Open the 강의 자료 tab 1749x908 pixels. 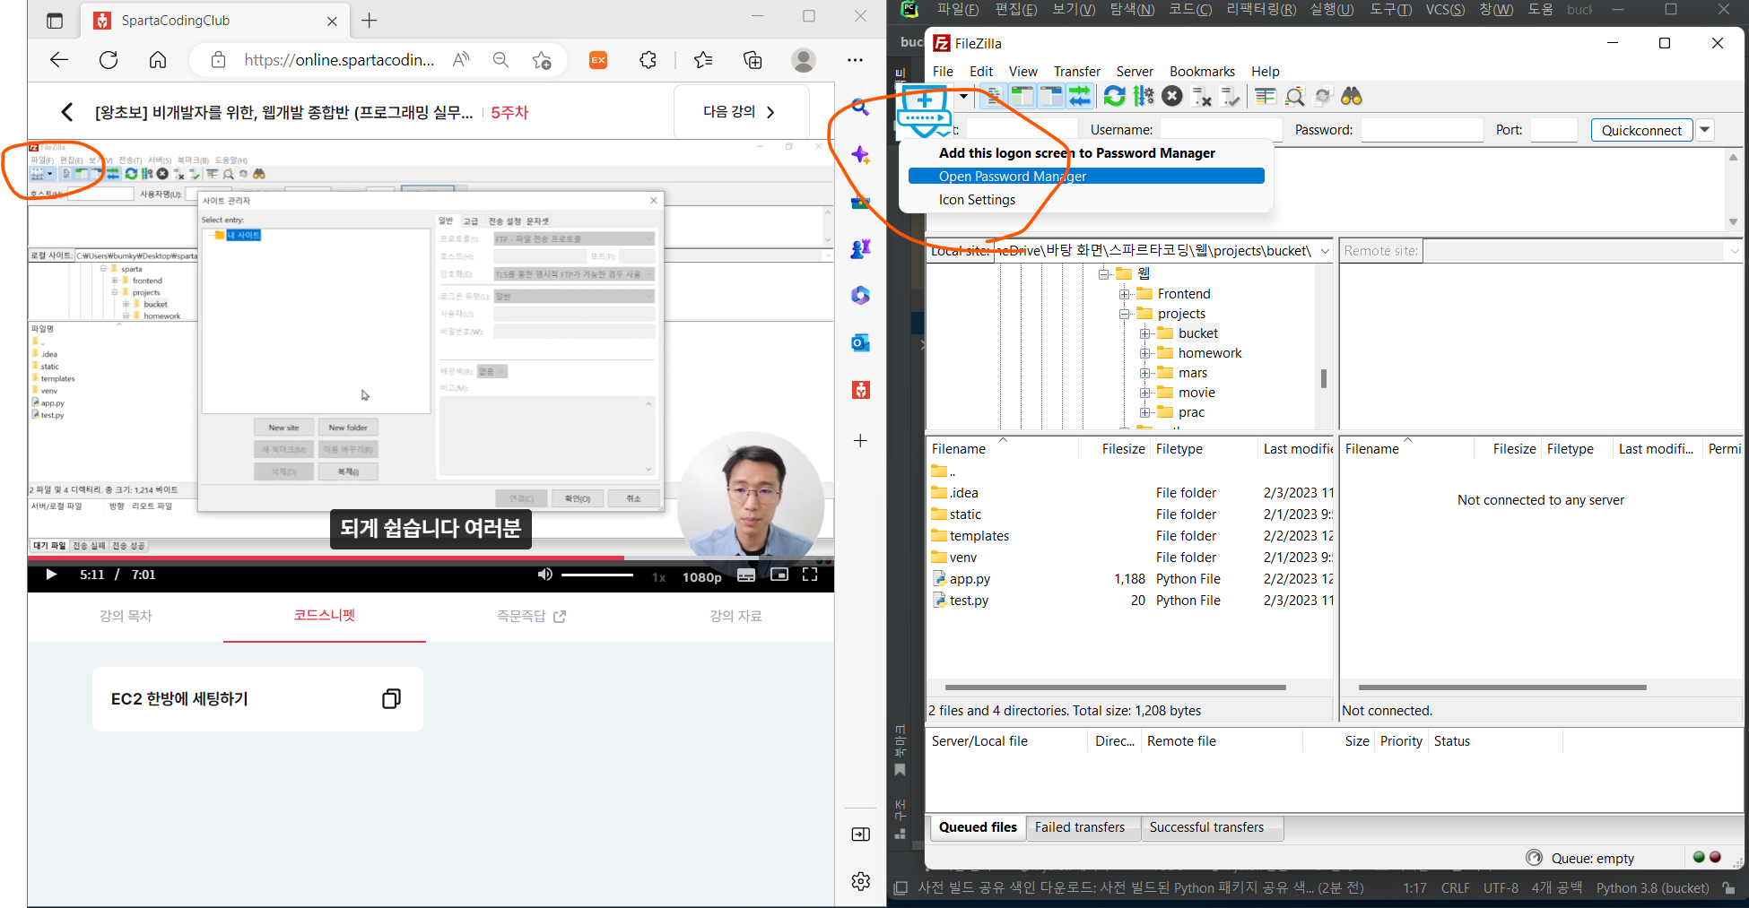coord(735,616)
